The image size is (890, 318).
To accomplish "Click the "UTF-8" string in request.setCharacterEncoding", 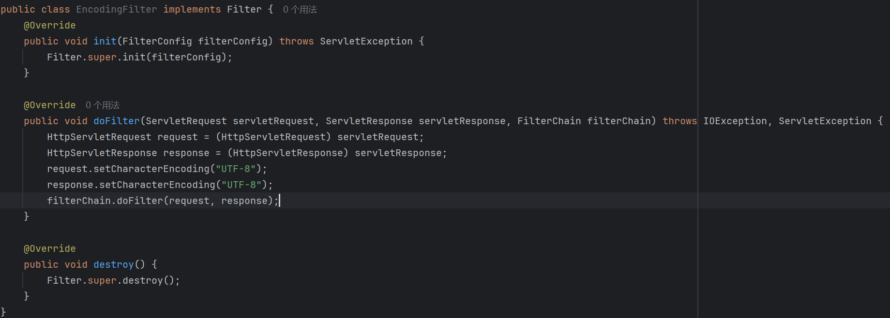I will [x=236, y=169].
